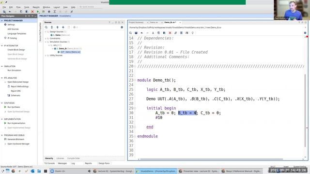This screenshot has width=310, height=174.
Task: Click the Paste icon in main toolbar
Action: (27, 12)
